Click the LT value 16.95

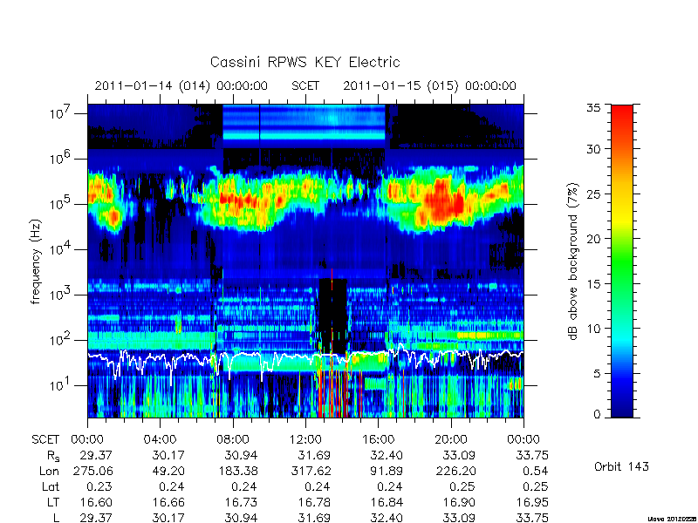(x=532, y=502)
